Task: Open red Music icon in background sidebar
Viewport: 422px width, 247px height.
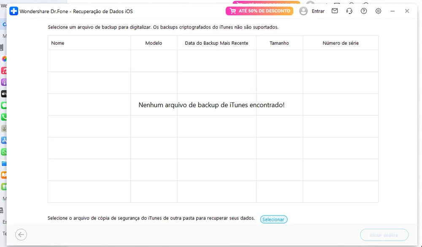Action: click(x=4, y=71)
